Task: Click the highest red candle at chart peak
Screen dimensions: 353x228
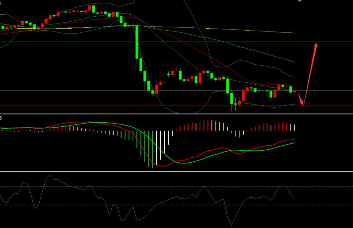Action: click(x=90, y=8)
